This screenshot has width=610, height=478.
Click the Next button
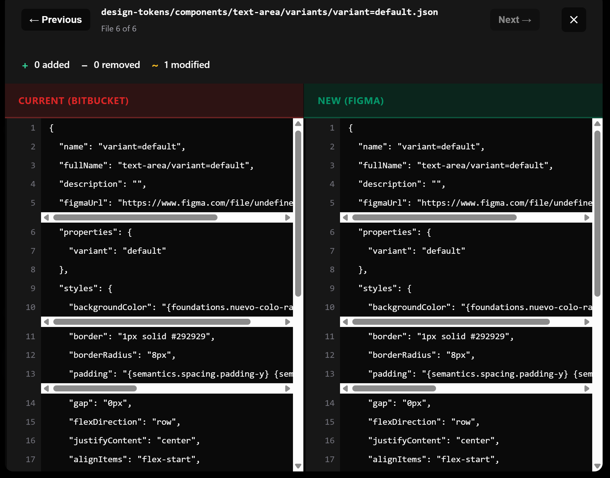(x=515, y=20)
